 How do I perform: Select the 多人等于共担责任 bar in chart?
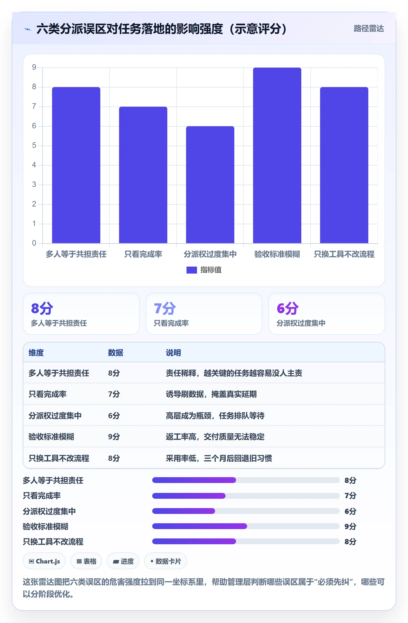(76, 165)
